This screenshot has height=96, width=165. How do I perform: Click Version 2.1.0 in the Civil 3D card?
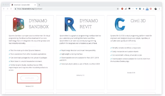point(131,72)
